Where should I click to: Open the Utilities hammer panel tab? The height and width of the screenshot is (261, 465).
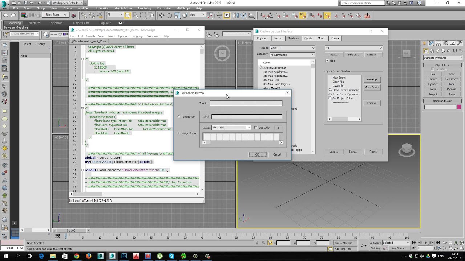460,43
